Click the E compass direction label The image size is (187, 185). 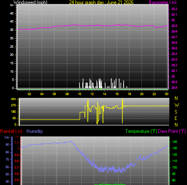pos(176,118)
